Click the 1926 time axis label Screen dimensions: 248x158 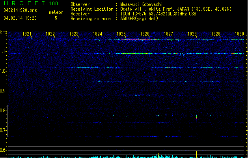click(x=145, y=34)
